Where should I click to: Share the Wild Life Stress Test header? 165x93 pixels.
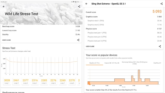79,7
